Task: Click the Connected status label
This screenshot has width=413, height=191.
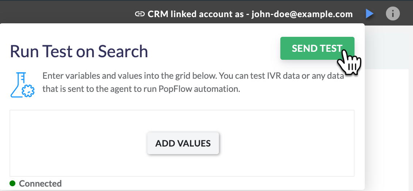Action: [40, 183]
